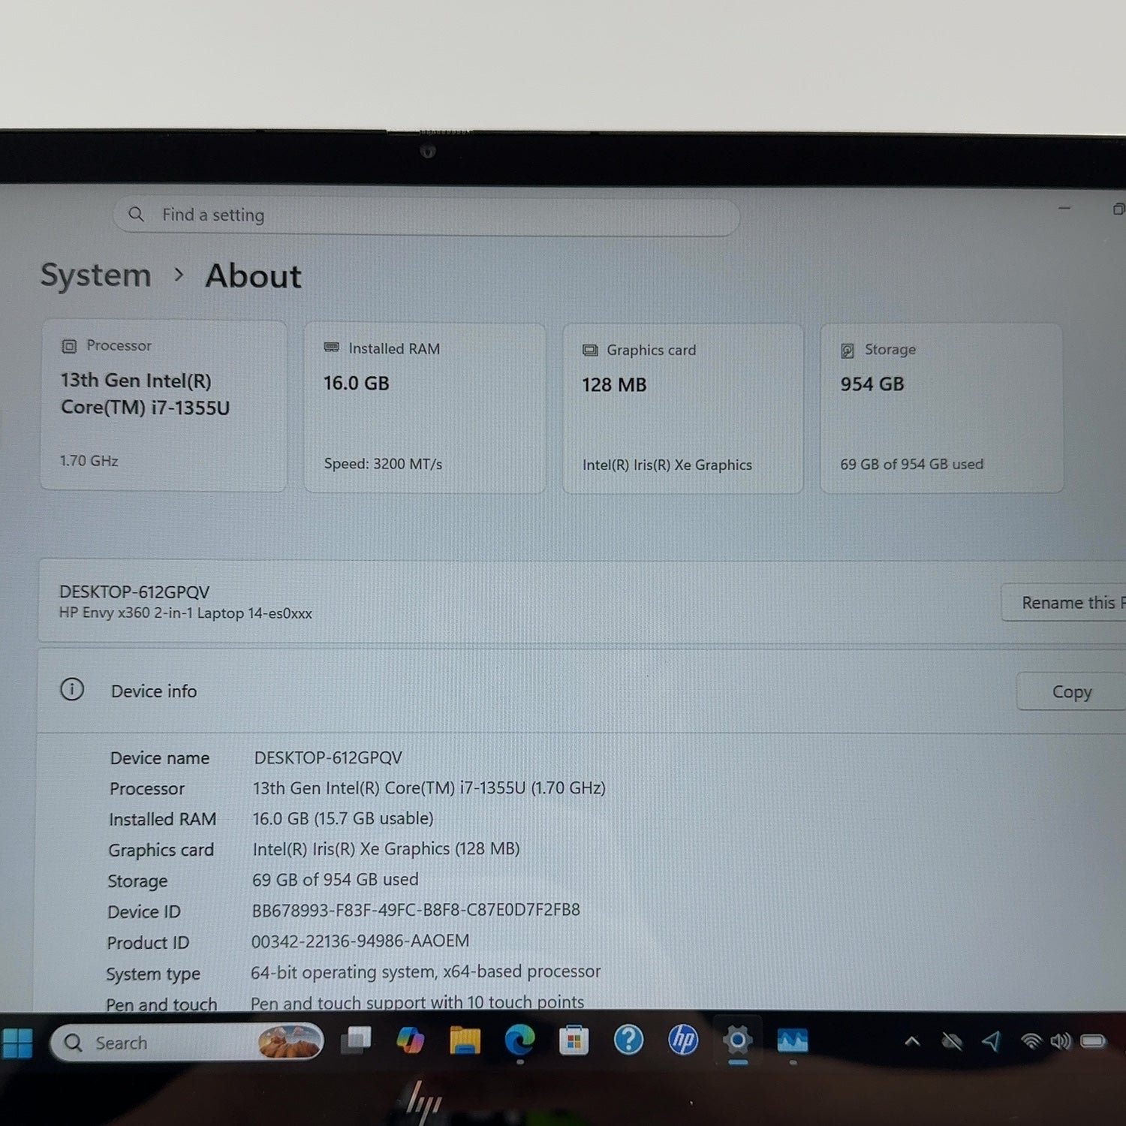Go back to System in breadcrumb

coord(95,275)
